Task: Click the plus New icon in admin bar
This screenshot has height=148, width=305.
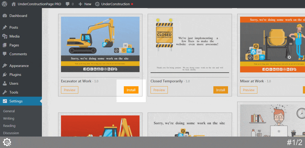Action: 80,4
